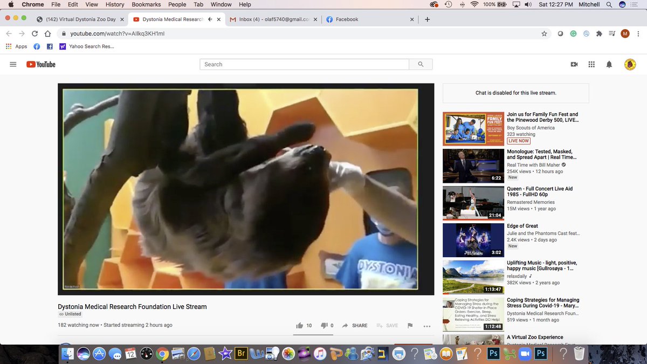Switch to Virtual Dystonia Zoo Day tab

coord(80,19)
